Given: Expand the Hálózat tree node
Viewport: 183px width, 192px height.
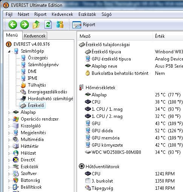Looking at the screenshot, I should coord(9,153).
